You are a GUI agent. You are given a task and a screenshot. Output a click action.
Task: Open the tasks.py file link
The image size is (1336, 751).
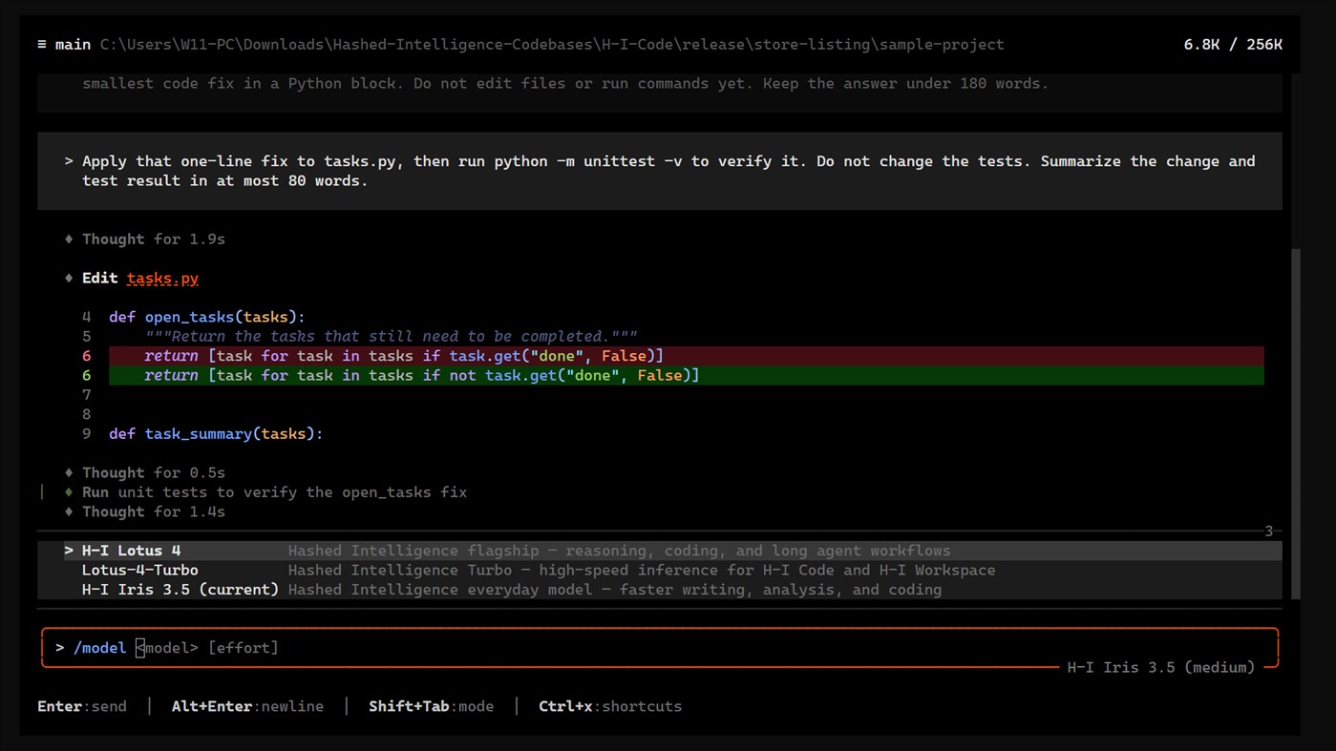[162, 278]
